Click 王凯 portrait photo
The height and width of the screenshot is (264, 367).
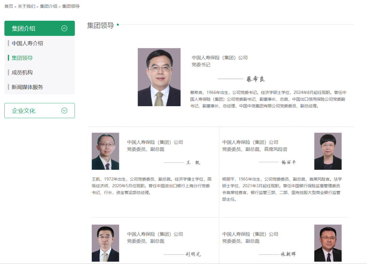105,151
